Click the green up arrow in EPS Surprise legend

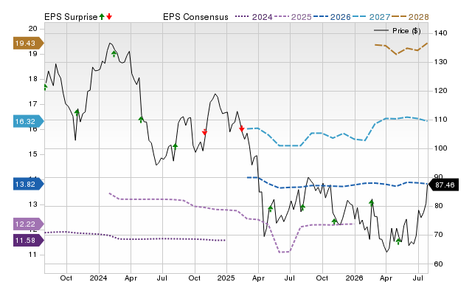click(102, 16)
